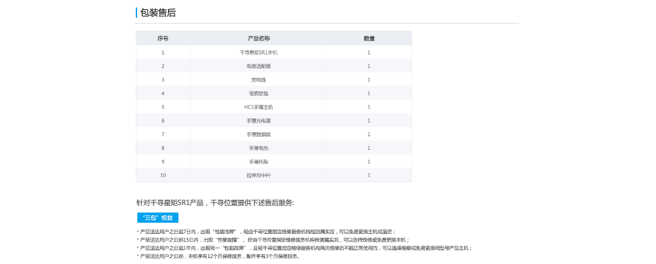Click the sequence number 10 cell
The height and width of the screenshot is (264, 656).
(163, 176)
